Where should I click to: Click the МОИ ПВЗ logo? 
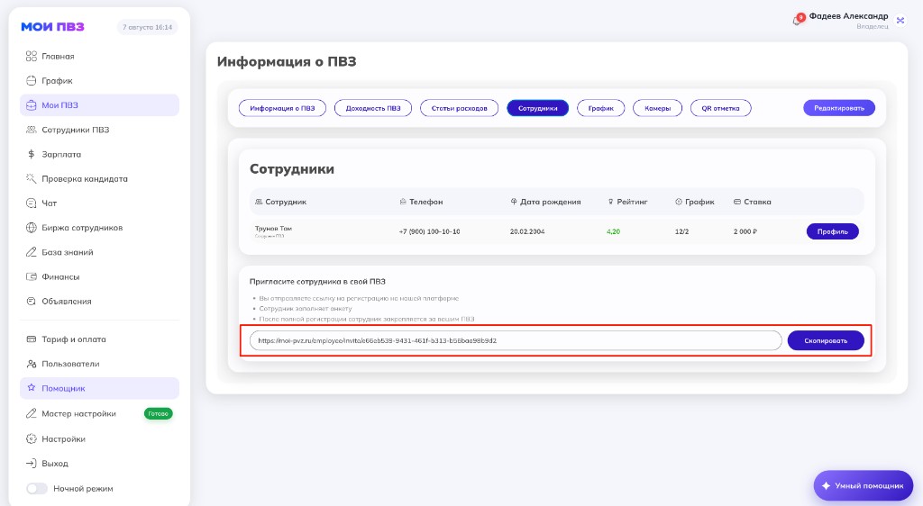(x=53, y=27)
